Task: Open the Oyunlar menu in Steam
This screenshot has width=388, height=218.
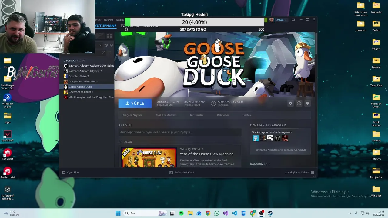Action: coord(109,20)
